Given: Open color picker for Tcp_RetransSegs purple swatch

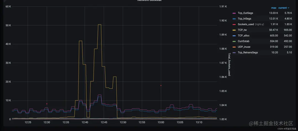Looking at the screenshot, I should point(234,53).
